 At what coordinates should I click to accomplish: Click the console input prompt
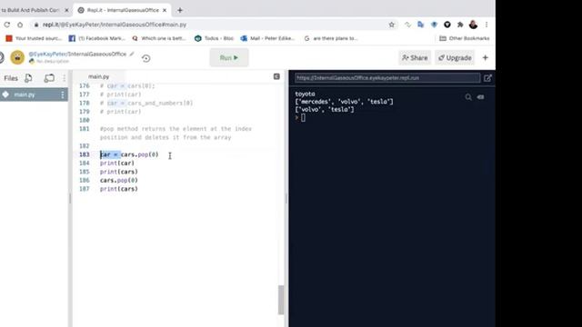point(303,117)
